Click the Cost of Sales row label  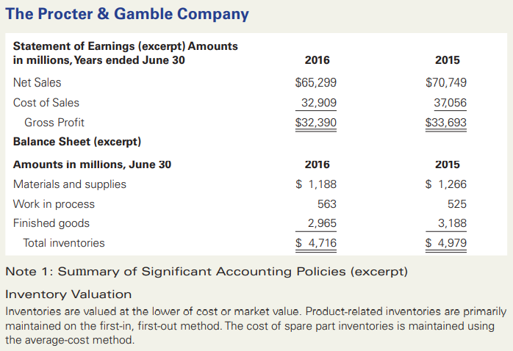[x=46, y=103]
